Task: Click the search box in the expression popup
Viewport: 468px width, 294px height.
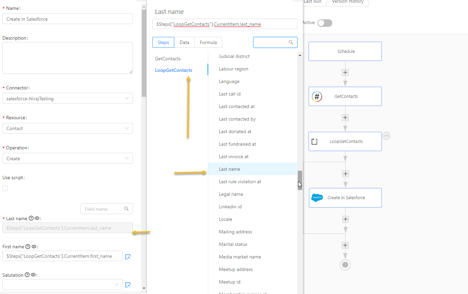Action: pos(275,42)
